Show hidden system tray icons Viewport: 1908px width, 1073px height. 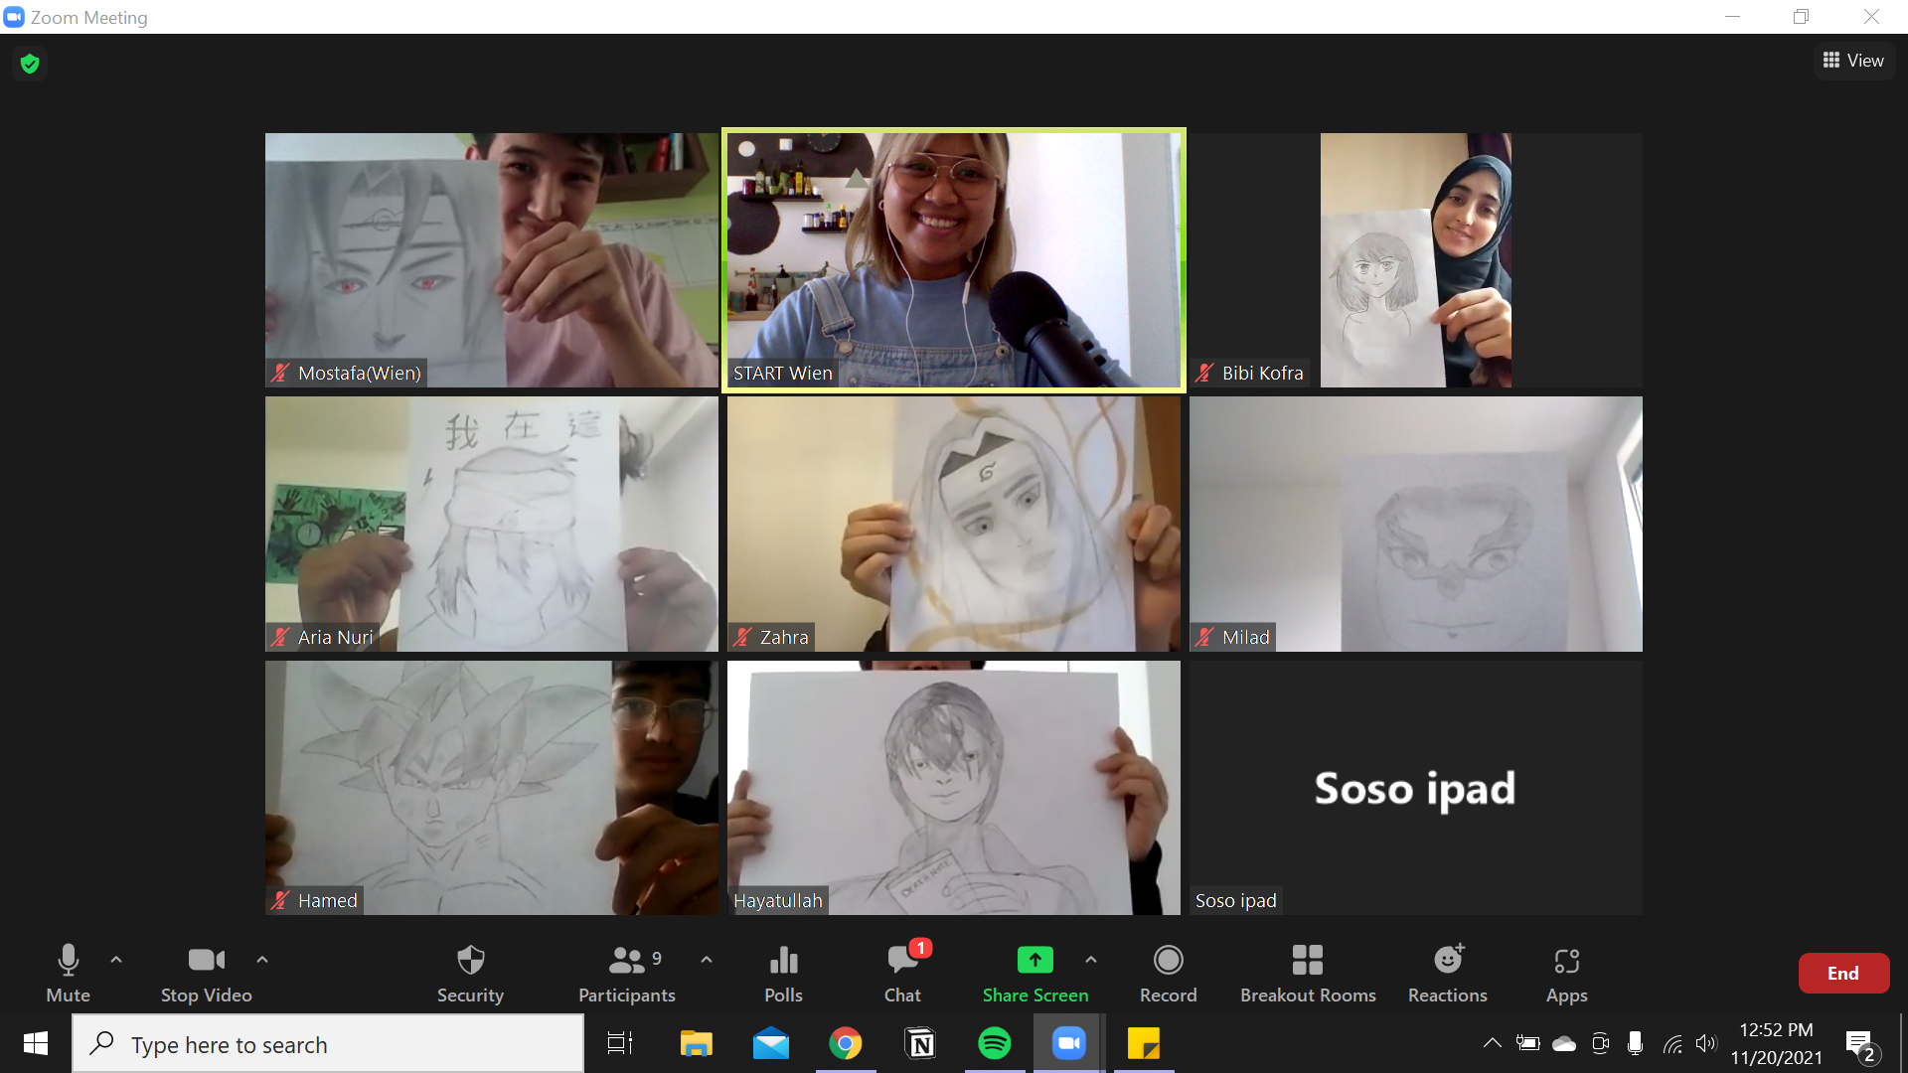click(1492, 1044)
